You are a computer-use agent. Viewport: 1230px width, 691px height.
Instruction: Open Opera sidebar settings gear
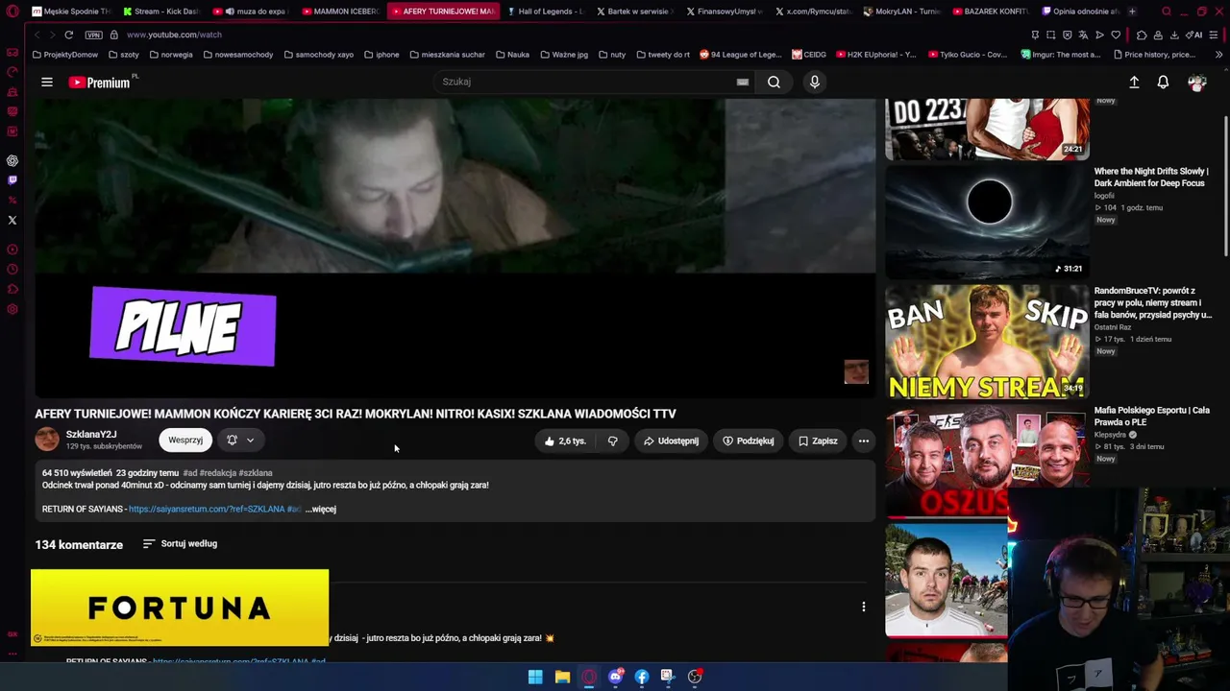[12, 309]
